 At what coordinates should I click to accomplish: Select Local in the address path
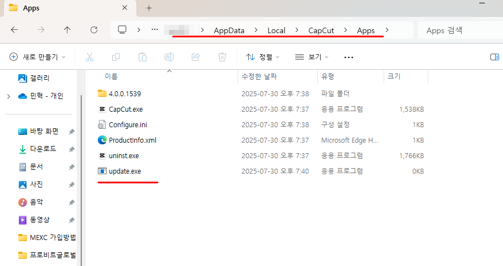pos(276,30)
